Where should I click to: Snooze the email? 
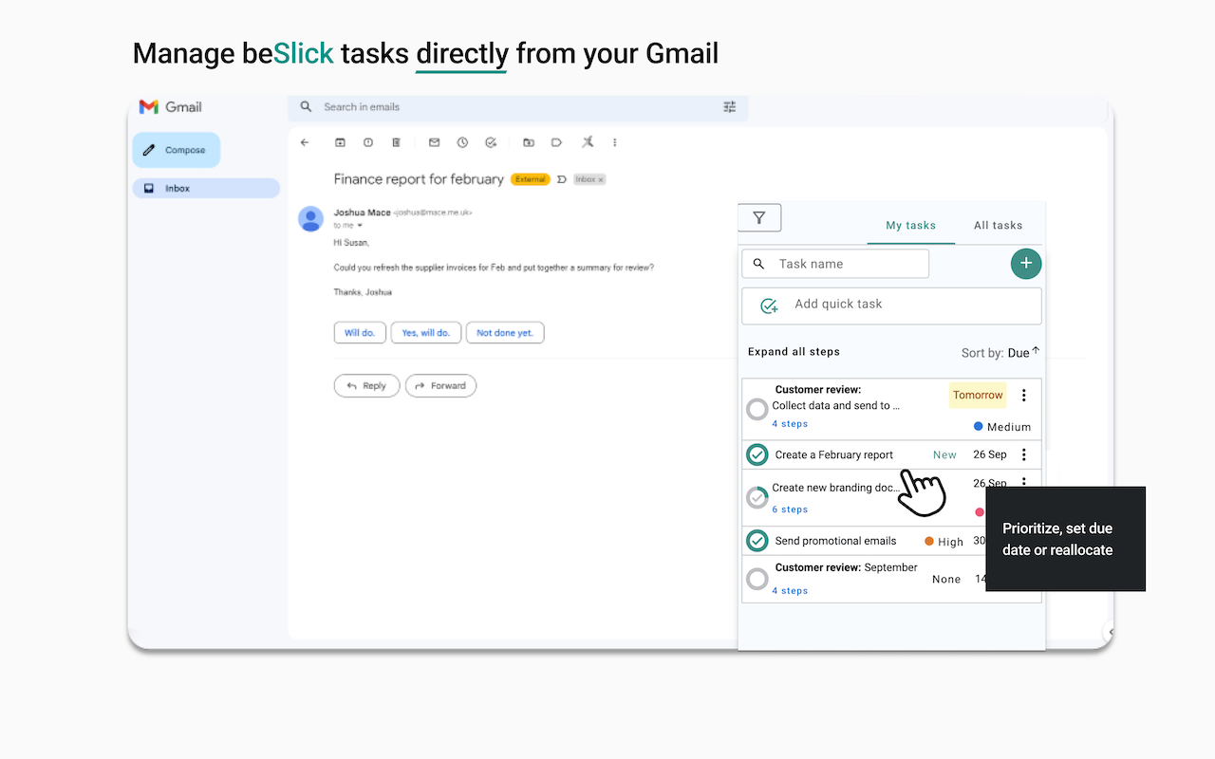(x=462, y=142)
